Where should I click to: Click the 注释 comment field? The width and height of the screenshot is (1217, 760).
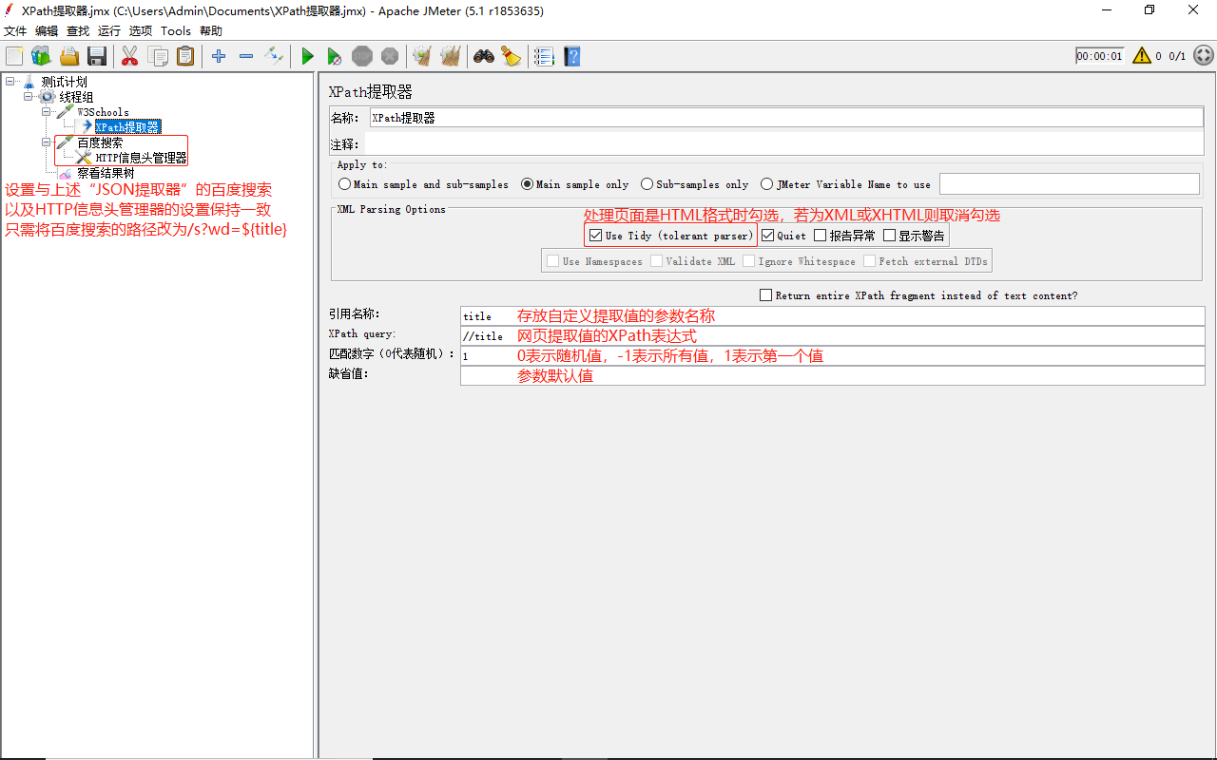coord(784,144)
